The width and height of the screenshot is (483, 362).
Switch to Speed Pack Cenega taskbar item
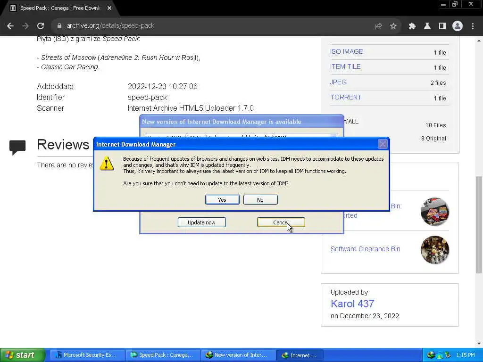163,355
